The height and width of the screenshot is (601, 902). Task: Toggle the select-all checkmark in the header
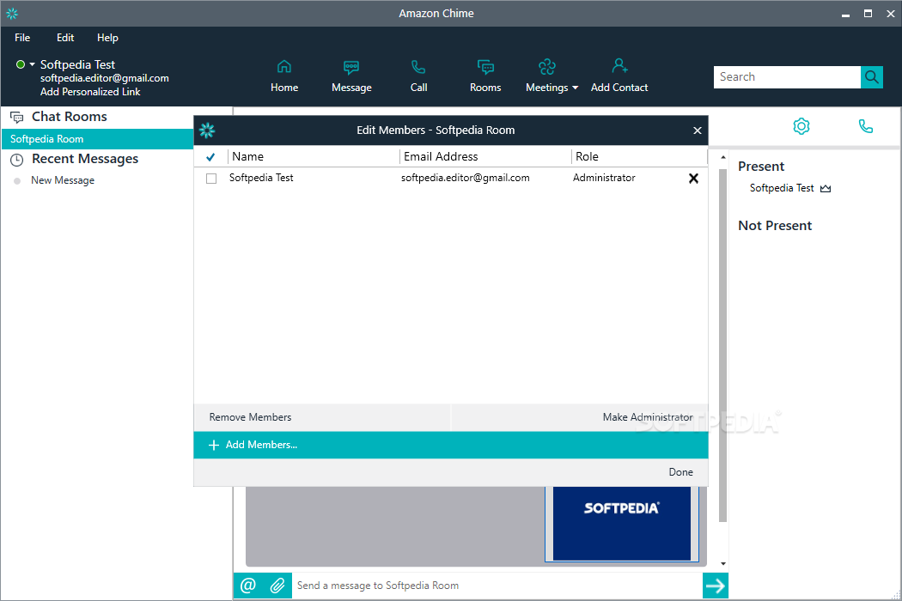pos(210,156)
